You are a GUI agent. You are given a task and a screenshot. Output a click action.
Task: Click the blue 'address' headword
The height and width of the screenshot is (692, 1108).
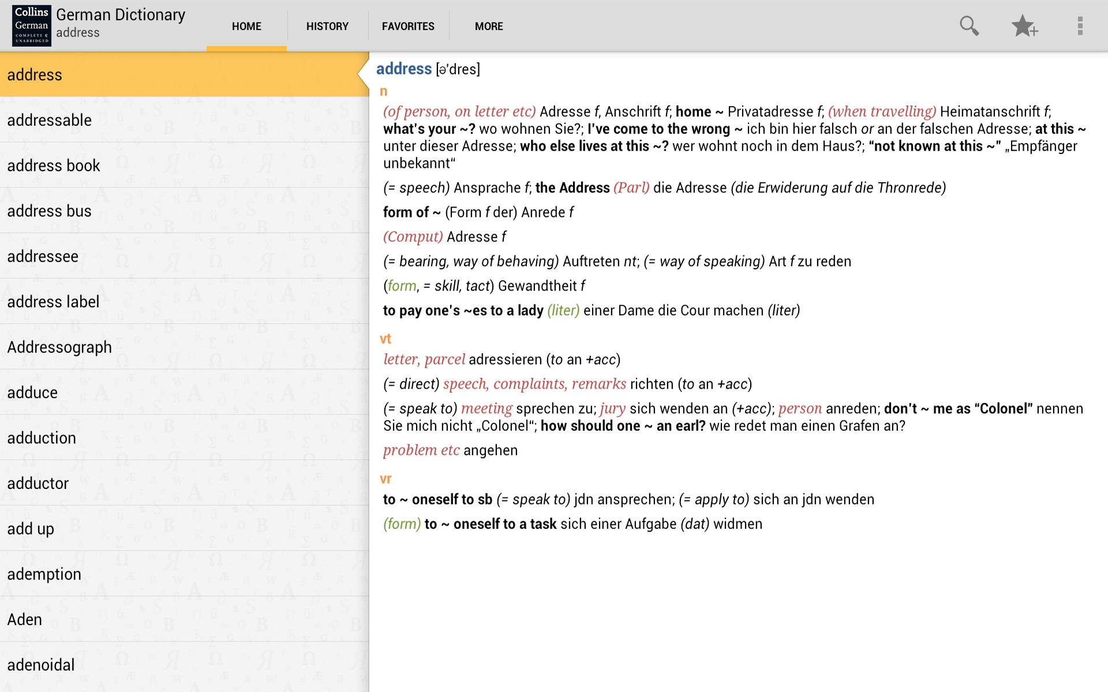(403, 69)
